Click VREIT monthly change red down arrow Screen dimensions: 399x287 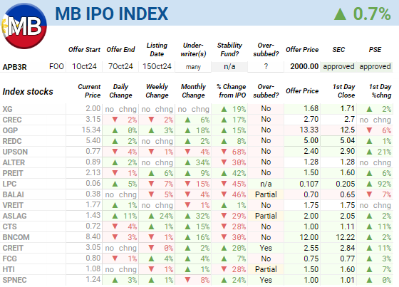tap(187, 205)
